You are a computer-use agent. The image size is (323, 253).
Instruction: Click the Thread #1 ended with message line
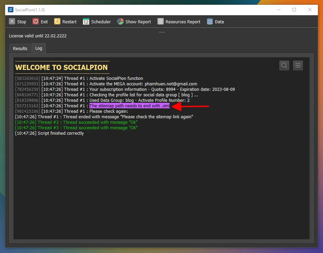point(104,117)
